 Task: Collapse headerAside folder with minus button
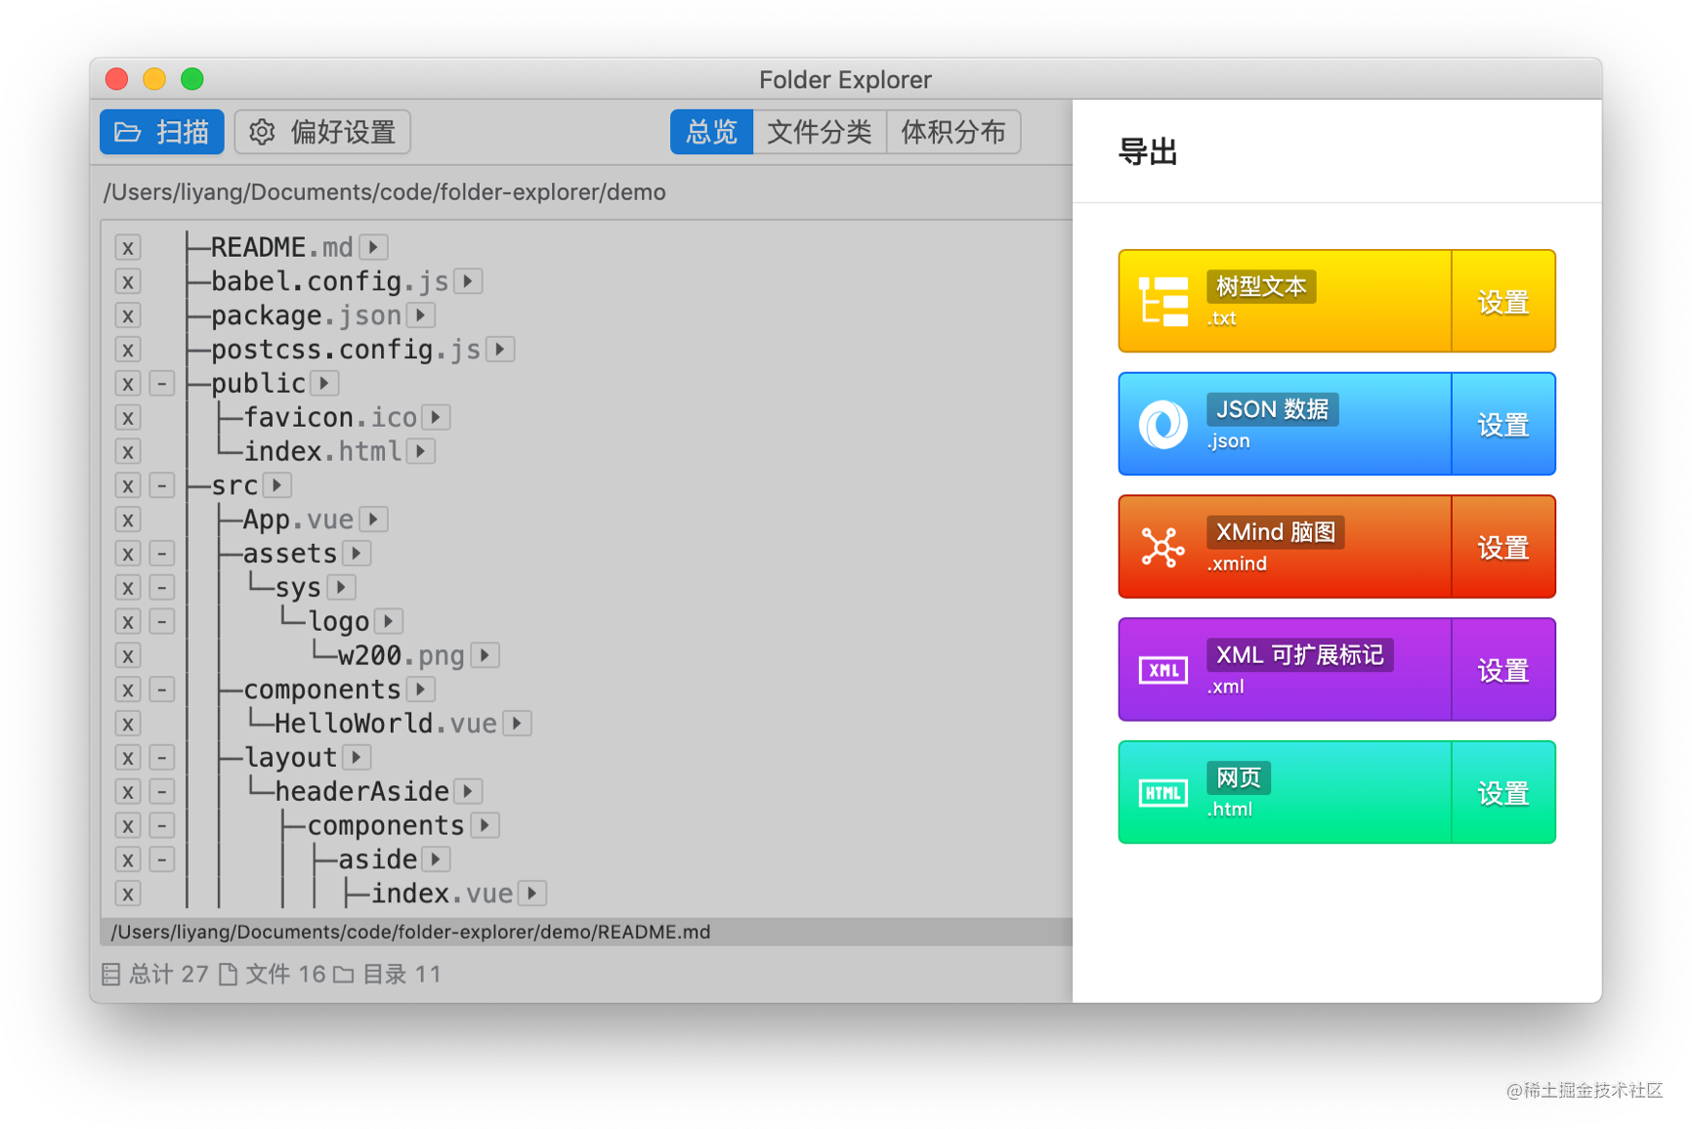[162, 792]
